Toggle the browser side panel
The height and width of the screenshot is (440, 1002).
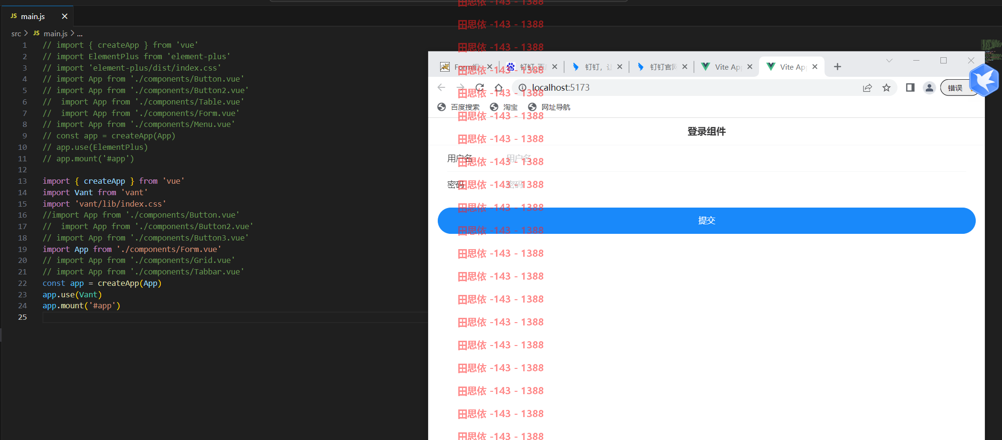tap(910, 87)
